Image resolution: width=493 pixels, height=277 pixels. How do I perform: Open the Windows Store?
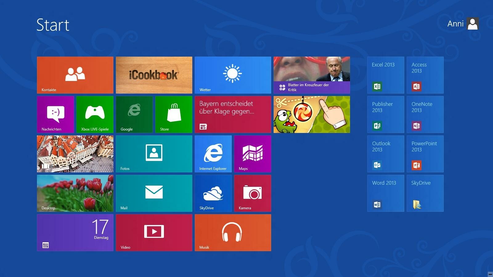[173, 114]
